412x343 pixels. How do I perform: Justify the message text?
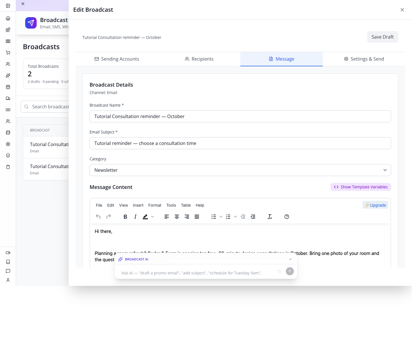pyautogui.click(x=197, y=217)
